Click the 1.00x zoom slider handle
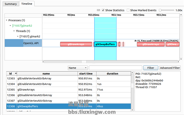The height and width of the screenshot is (115, 184). 160,10
